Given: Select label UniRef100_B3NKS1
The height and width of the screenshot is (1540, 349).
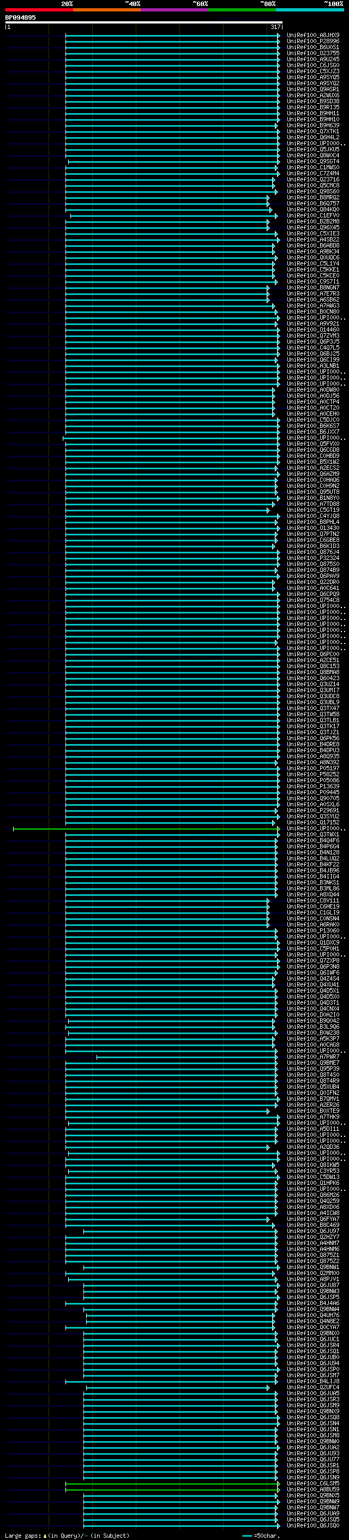Looking at the screenshot, I should pos(313,882).
